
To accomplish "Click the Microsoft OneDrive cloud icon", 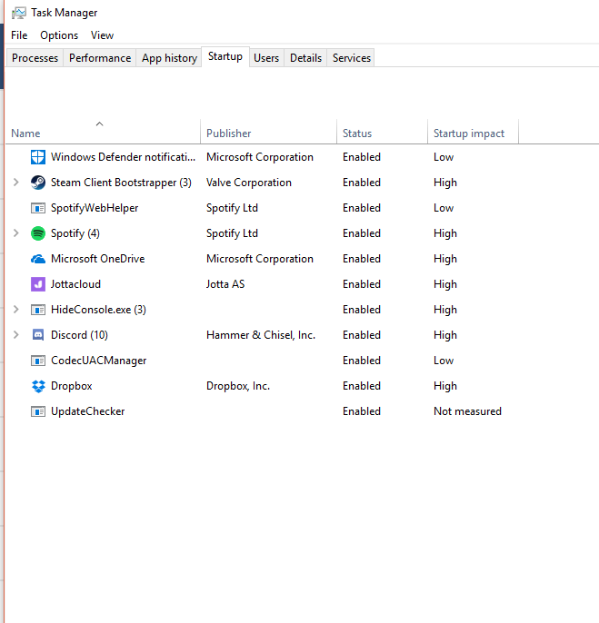I will (38, 259).
